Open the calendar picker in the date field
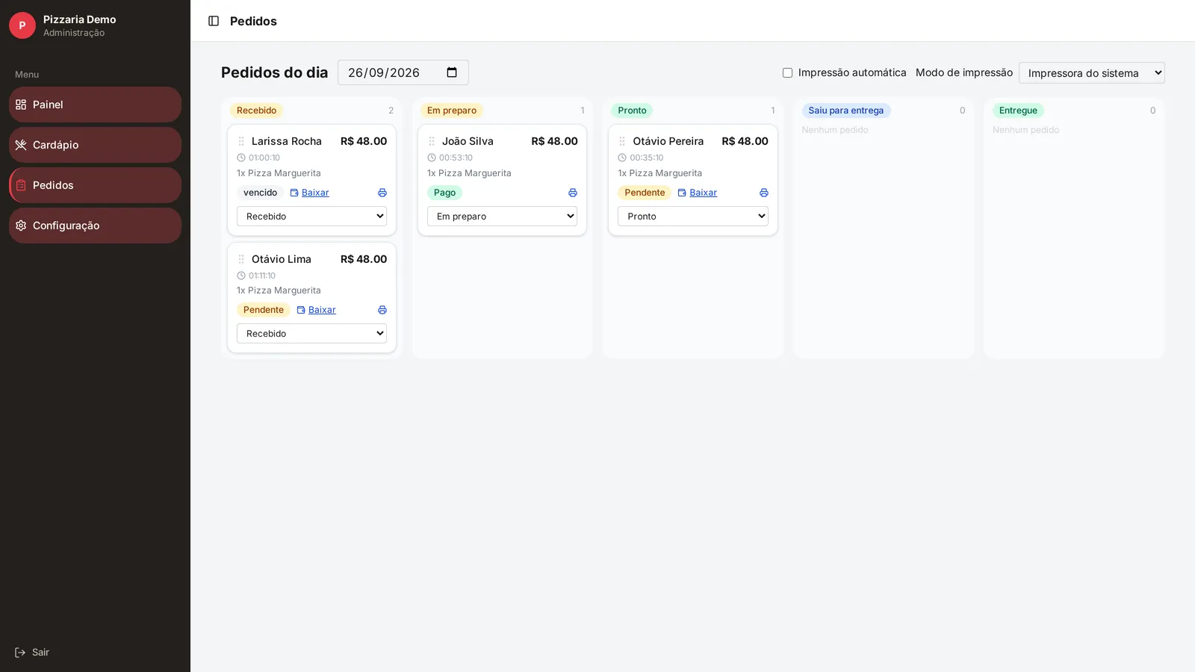1195x672 pixels. 452,72
